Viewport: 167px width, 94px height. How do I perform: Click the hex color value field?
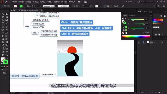coord(147,33)
